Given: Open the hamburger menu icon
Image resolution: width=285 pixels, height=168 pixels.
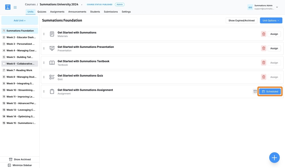Looking at the screenshot, I should pyautogui.click(x=15, y=7).
